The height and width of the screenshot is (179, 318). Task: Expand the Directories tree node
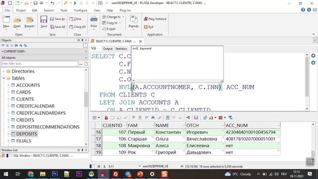click(3, 71)
